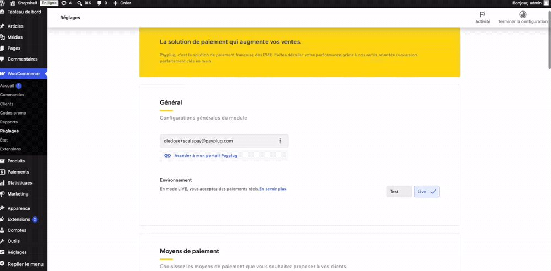Go to Commandes submenu
Viewport: 551px width, 271px height.
[x=12, y=95]
